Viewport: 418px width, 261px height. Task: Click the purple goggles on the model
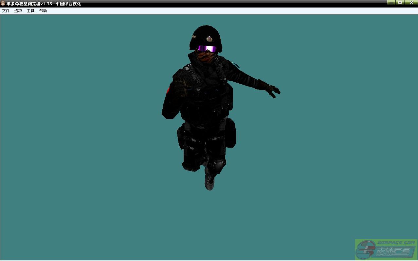(x=207, y=49)
